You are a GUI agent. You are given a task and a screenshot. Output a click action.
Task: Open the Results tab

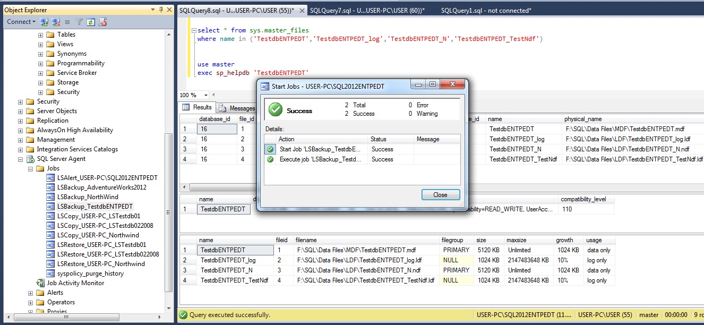coord(197,107)
